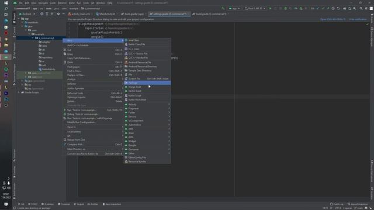Click the git rollback undo arrow icon
This screenshot has height=210, width=374.
(x=338, y=8)
